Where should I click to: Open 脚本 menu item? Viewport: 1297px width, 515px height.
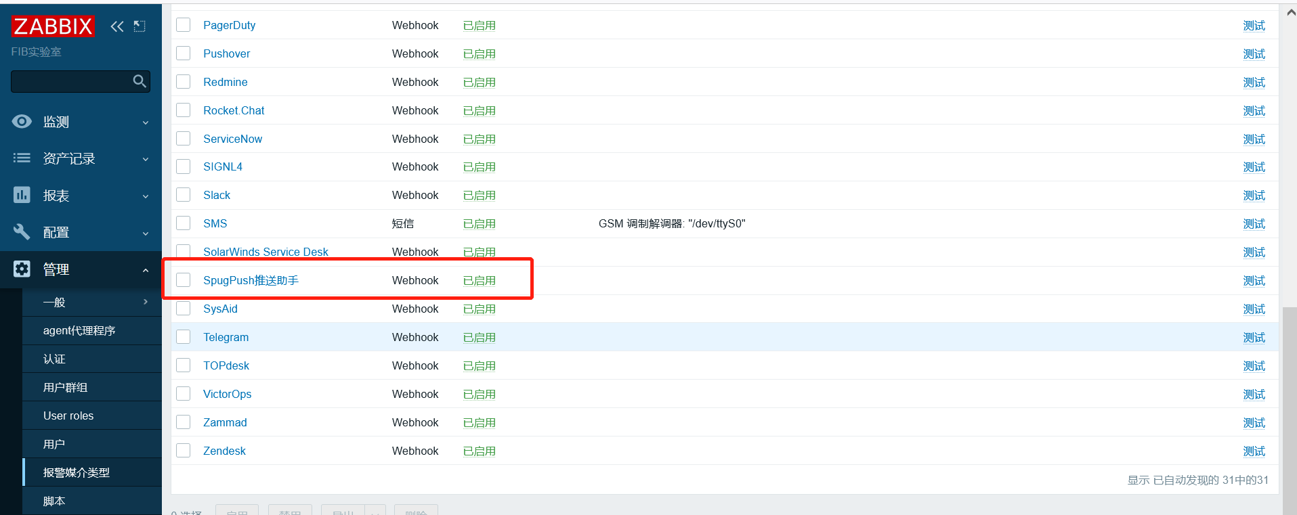coord(92,501)
